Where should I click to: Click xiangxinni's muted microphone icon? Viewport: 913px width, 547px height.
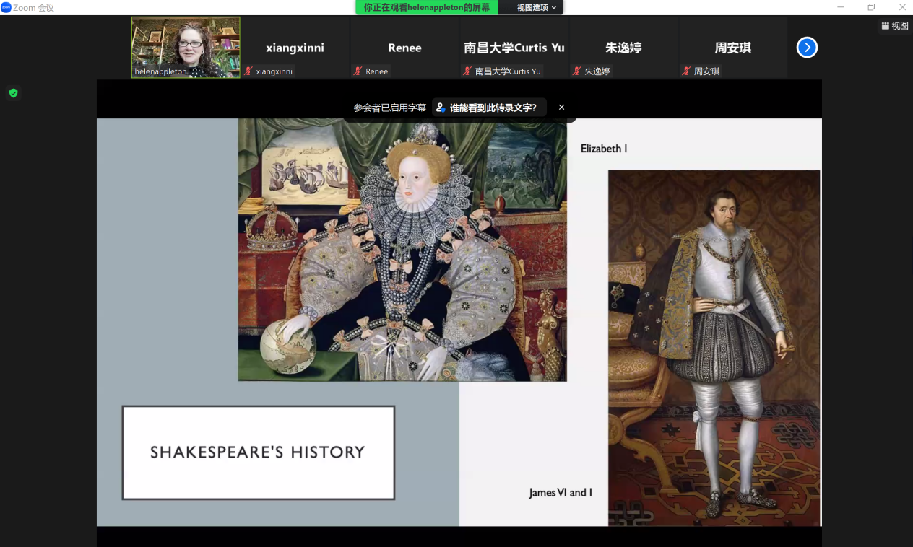248,71
